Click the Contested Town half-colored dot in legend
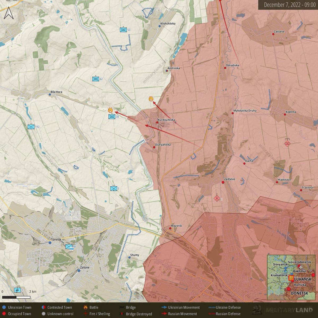 click(x=43, y=307)
